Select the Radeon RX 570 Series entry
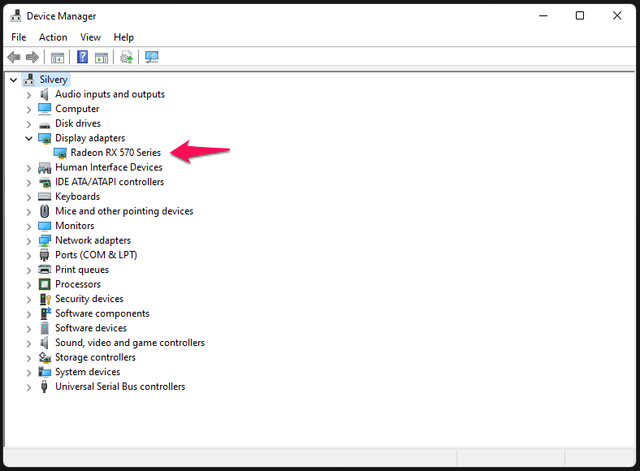 pyautogui.click(x=115, y=153)
